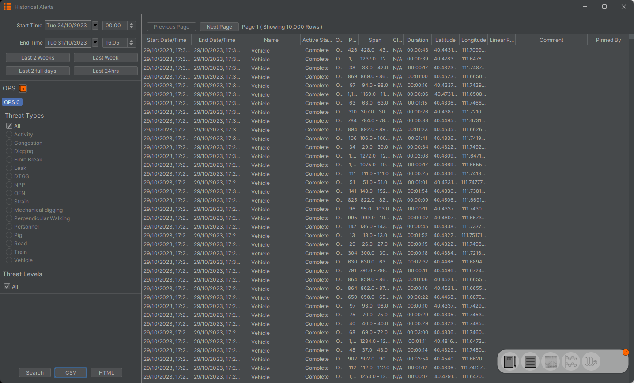Select the OPS 0 tag chip
The height and width of the screenshot is (383, 634).
click(x=12, y=102)
